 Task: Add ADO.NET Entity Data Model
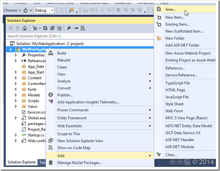pyautogui.click(x=185, y=126)
